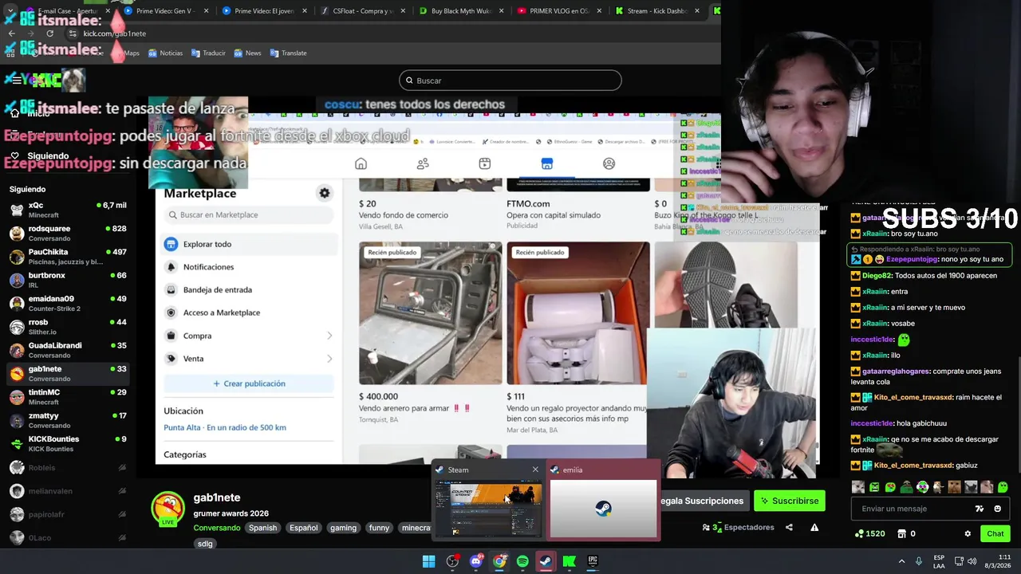Insert the standing cat emote
This screenshot has height=574, width=1021.
click(x=939, y=487)
